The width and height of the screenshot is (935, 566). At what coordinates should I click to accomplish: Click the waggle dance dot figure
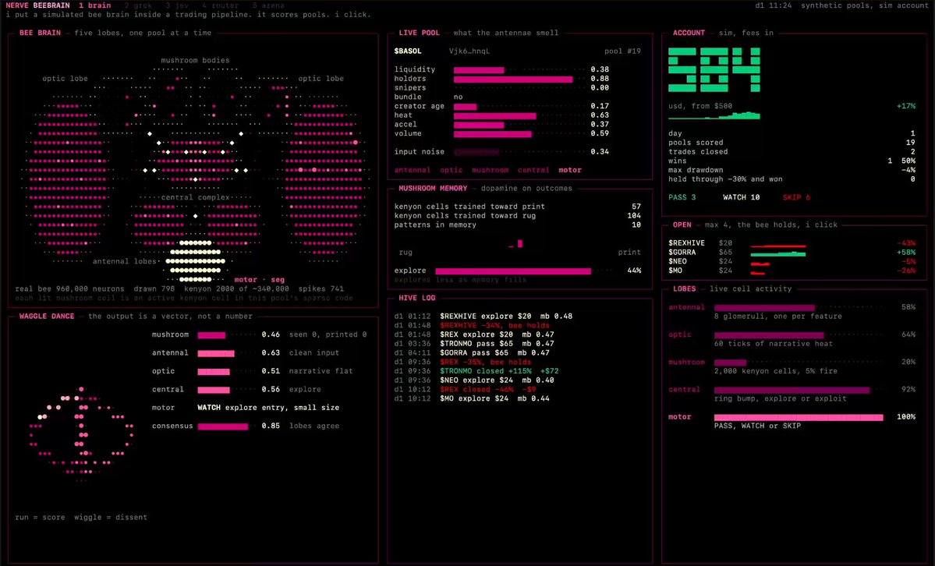click(81, 433)
